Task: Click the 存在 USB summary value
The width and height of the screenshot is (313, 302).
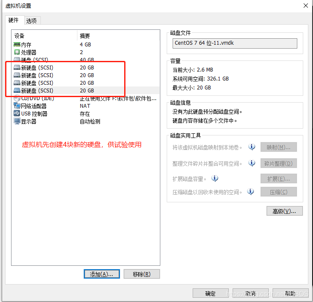Action: pyautogui.click(x=85, y=114)
